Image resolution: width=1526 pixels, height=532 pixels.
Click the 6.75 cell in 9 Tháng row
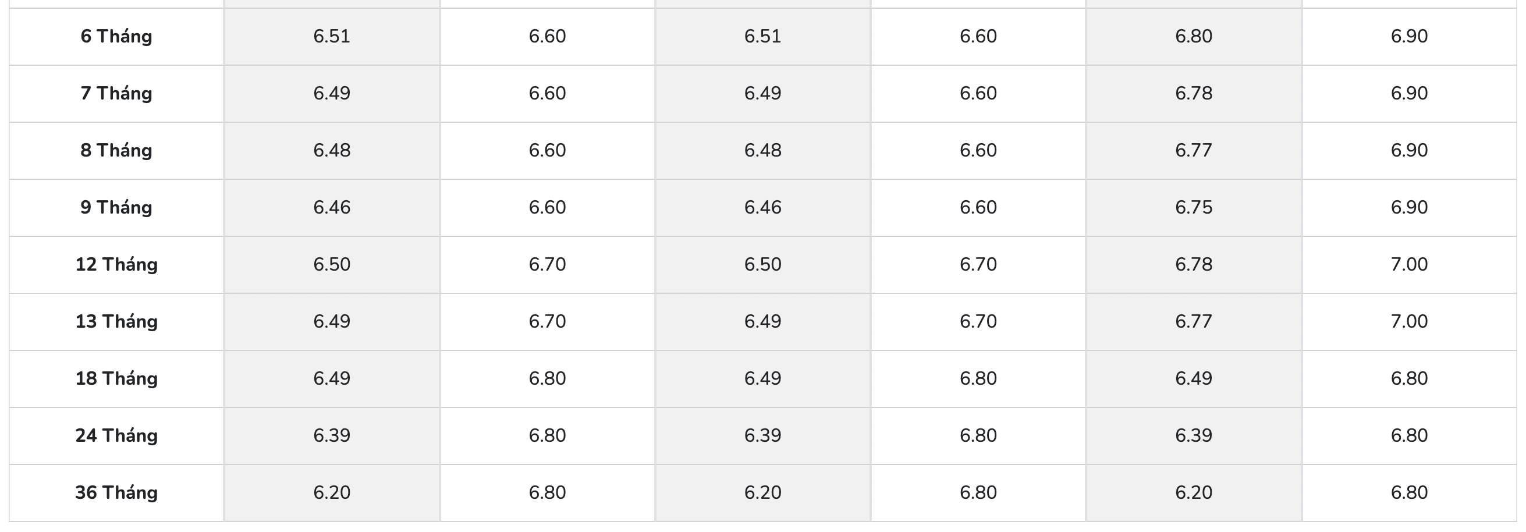pyautogui.click(x=1194, y=207)
